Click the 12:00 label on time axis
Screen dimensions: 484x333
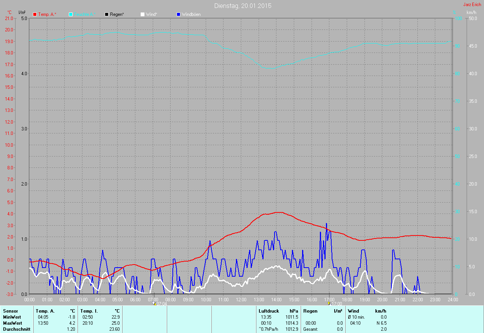[241, 299]
